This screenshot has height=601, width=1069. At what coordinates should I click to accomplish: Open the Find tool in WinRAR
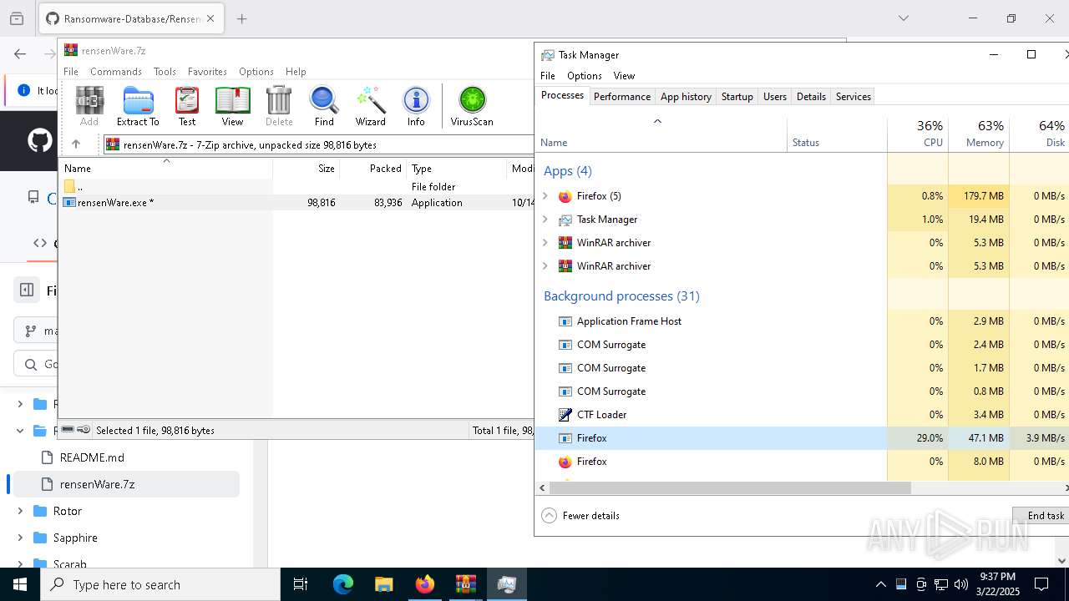[324, 106]
